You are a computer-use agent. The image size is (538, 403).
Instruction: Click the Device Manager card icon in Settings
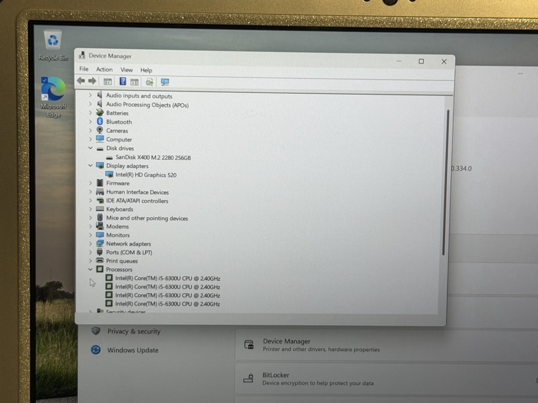(249, 345)
